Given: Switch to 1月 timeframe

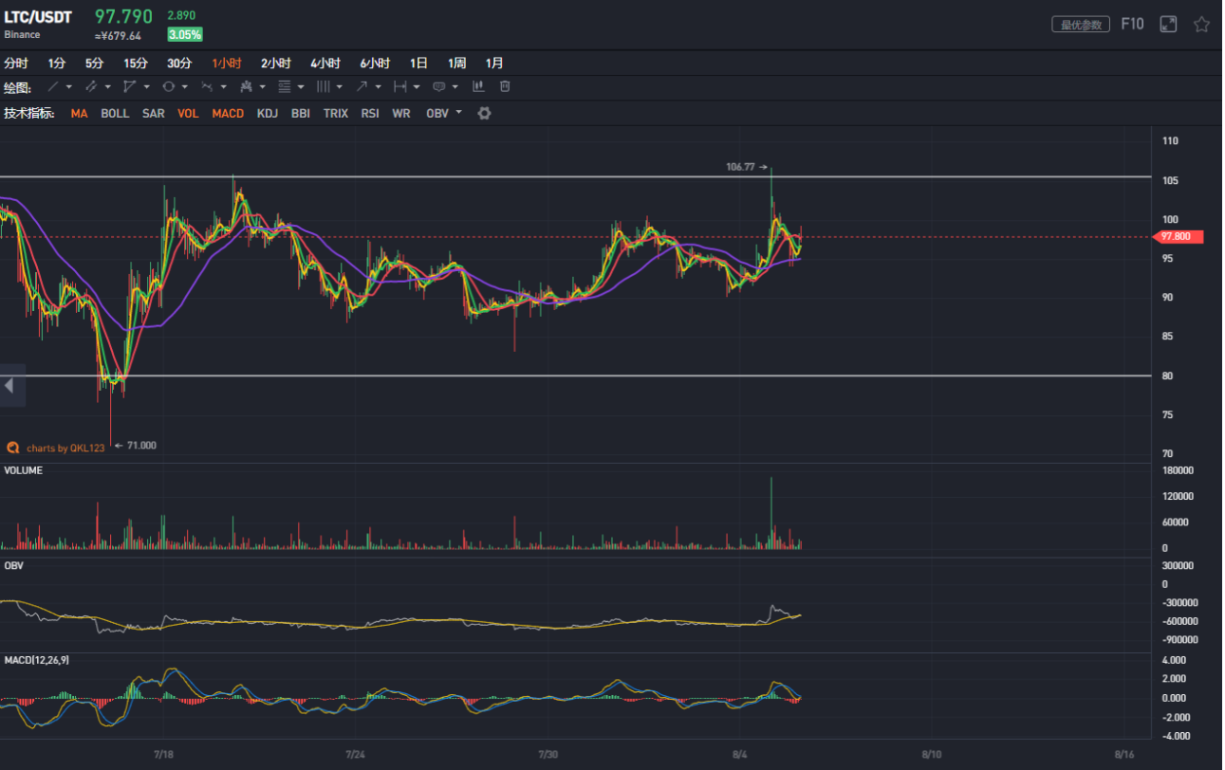Looking at the screenshot, I should (x=494, y=64).
